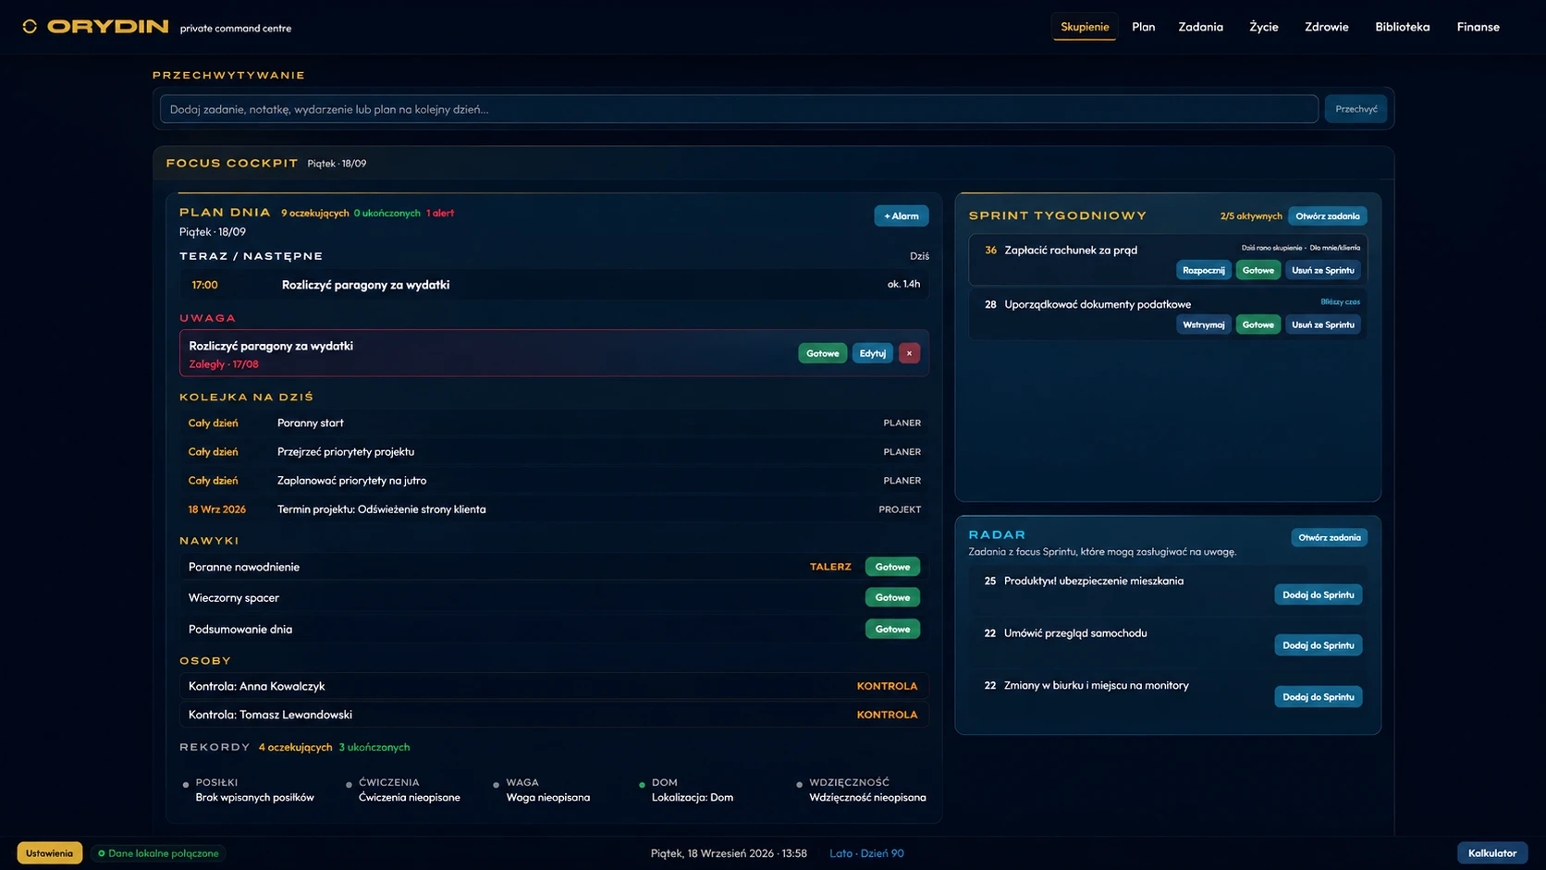Dismiss overdue task with the red x
The image size is (1546, 870).
tap(909, 353)
